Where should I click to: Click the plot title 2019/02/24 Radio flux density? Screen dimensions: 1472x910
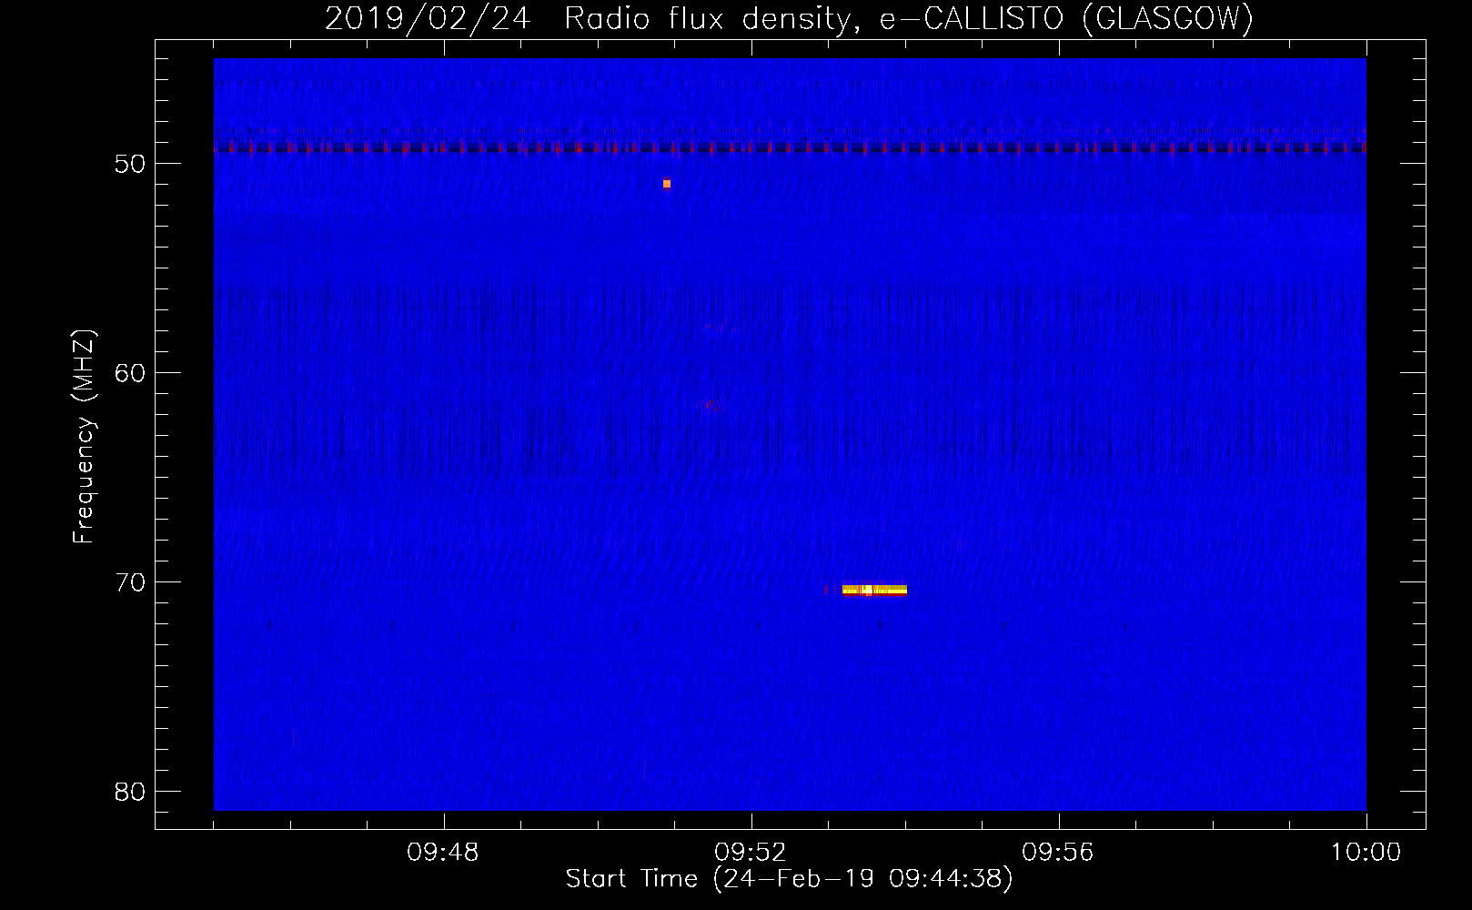pos(789,18)
